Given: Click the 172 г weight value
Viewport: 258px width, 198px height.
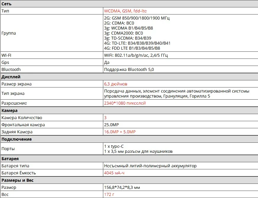Looking at the screenshot, I should 109,194.
